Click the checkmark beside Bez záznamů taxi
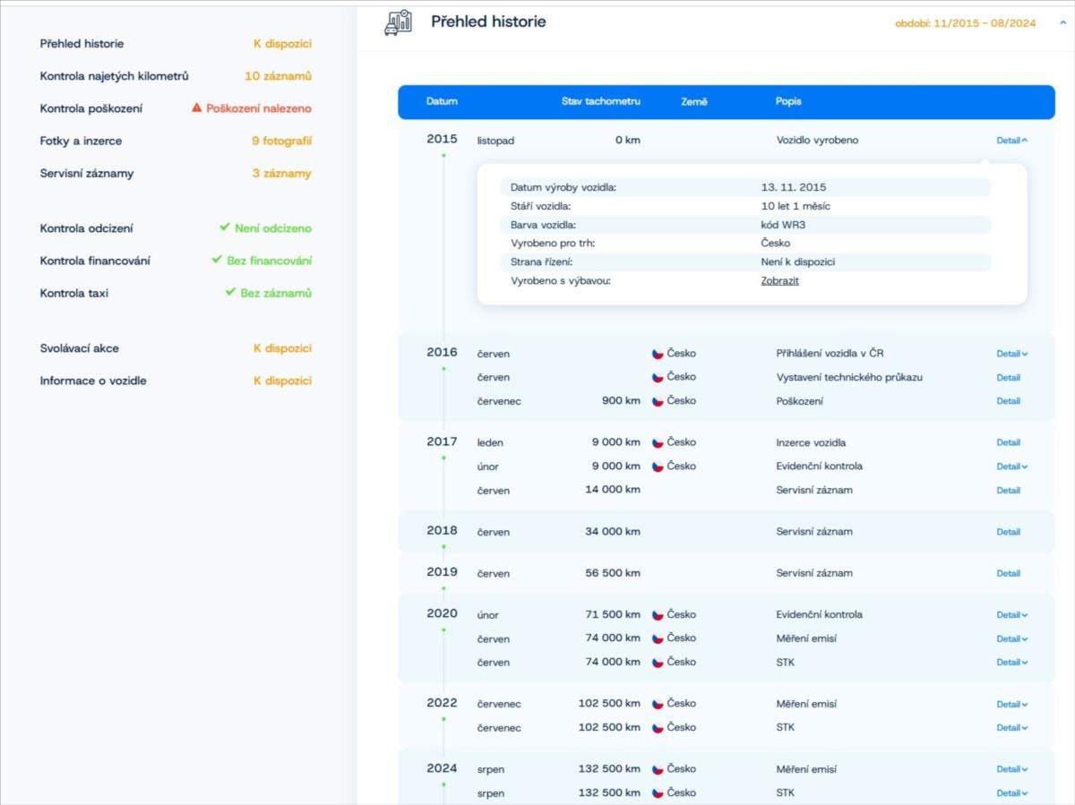Image resolution: width=1075 pixels, height=805 pixels. pyautogui.click(x=231, y=293)
